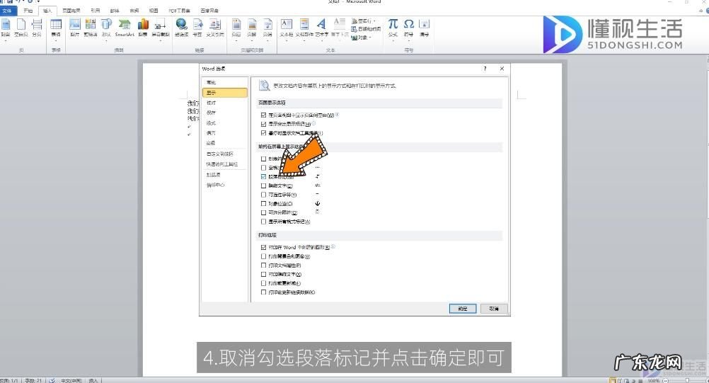Expand dropdown arrow under 文本框 button
This screenshot has height=383, width=709.
click(287, 40)
